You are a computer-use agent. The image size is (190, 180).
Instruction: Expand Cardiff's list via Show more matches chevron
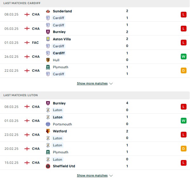pyautogui.click(x=111, y=83)
